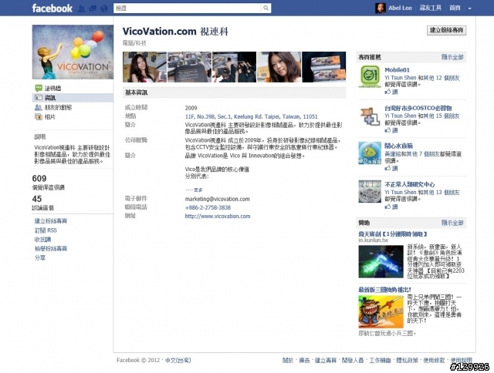
Task: Open friend finder link in top bar
Action: 431,8
